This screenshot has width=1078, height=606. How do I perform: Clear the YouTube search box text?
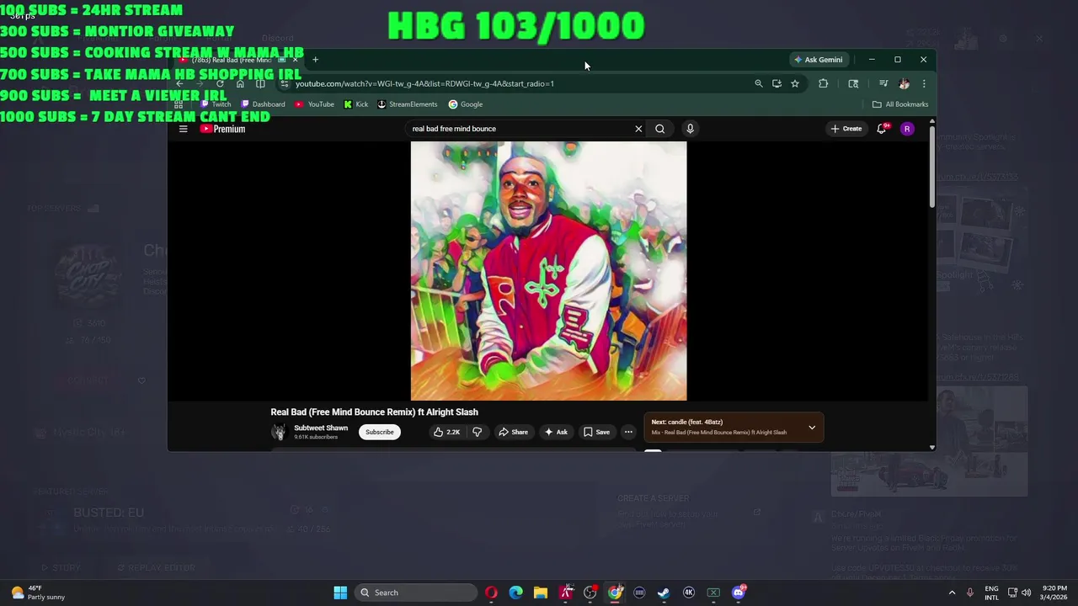[638, 129]
